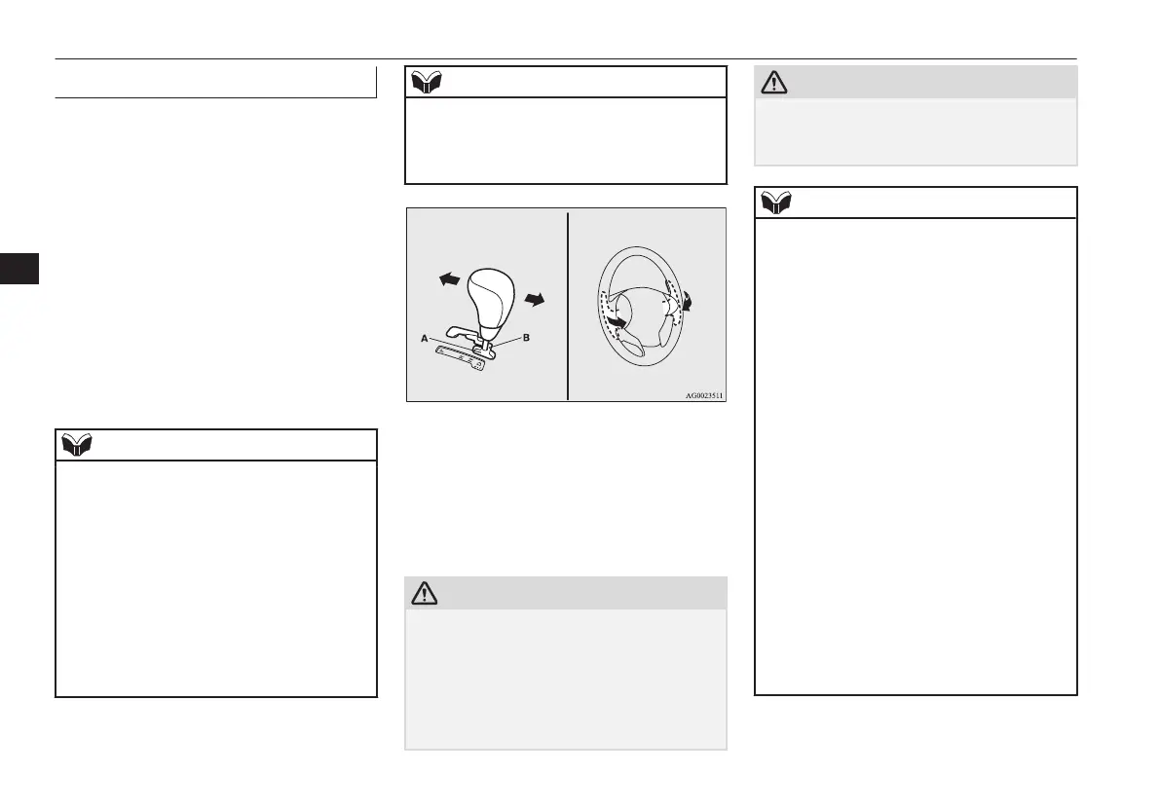Select the figure code AG0023511

[x=703, y=395]
